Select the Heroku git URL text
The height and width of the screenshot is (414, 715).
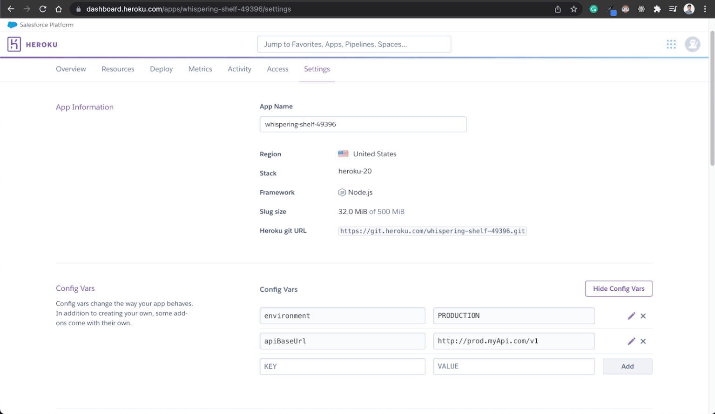[x=432, y=231]
